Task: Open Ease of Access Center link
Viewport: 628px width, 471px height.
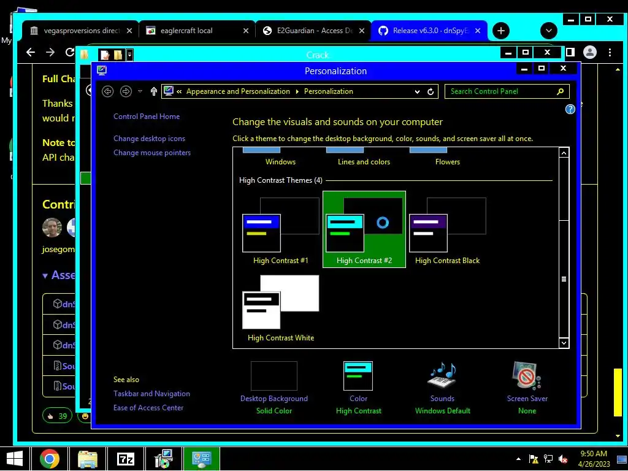Action: 148,408
